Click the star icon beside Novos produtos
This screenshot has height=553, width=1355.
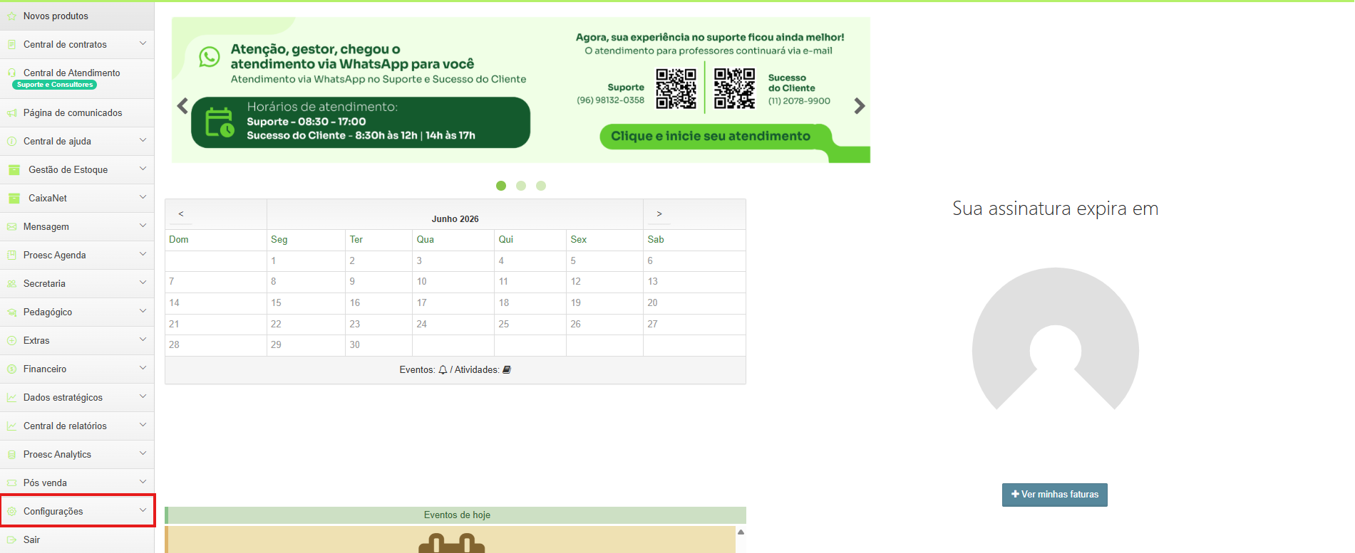pos(11,16)
